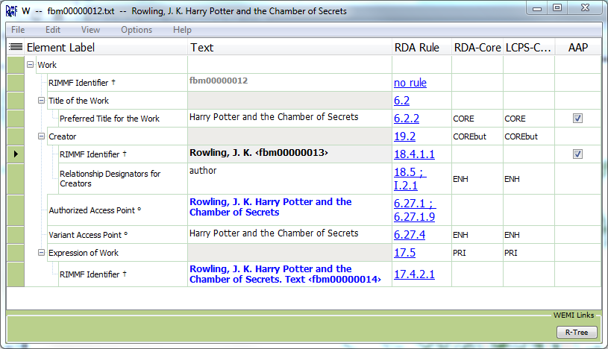Click the RDA-Core column header

(x=477, y=47)
